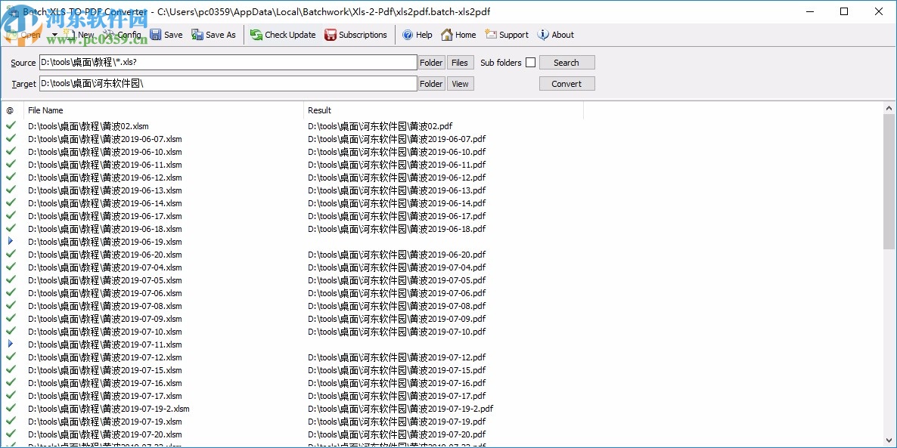Click Search to find source files
897x448 pixels.
tap(566, 62)
